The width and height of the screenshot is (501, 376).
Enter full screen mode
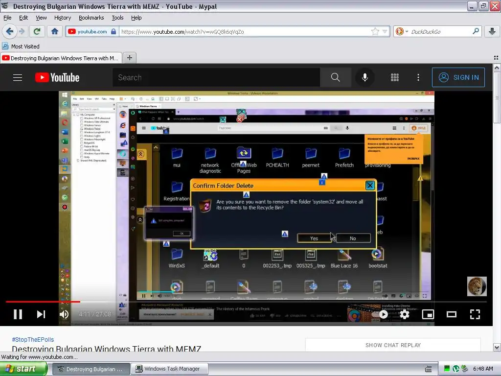click(475, 314)
